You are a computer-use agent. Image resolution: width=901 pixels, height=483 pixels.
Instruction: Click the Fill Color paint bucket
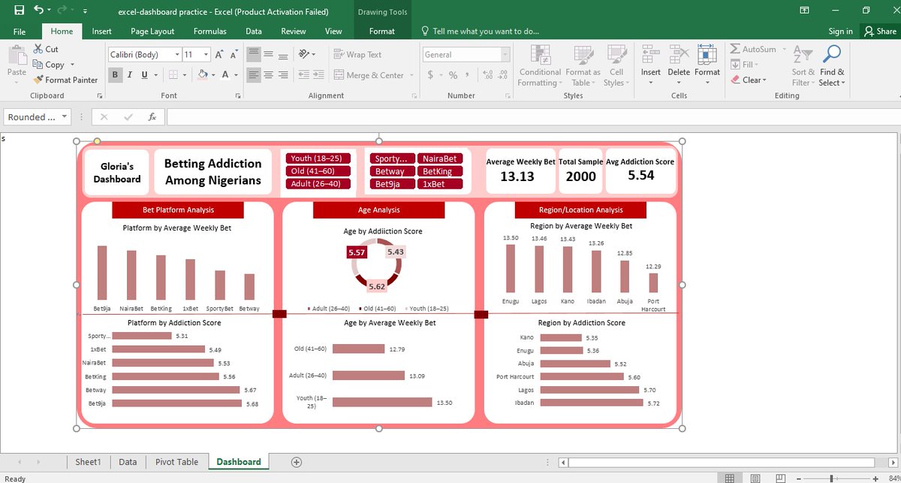coord(202,75)
